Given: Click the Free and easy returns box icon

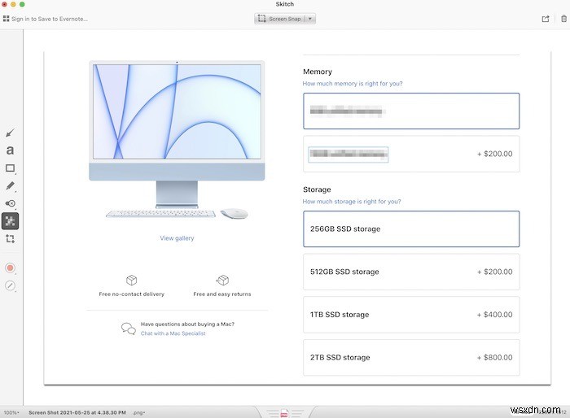Looking at the screenshot, I should point(222,280).
